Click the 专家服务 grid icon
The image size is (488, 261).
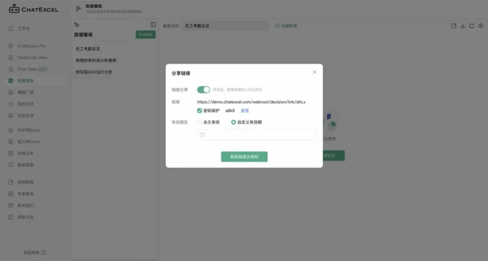pyautogui.click(x=11, y=193)
